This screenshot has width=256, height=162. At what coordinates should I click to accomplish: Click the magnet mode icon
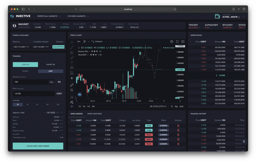(x=72, y=97)
